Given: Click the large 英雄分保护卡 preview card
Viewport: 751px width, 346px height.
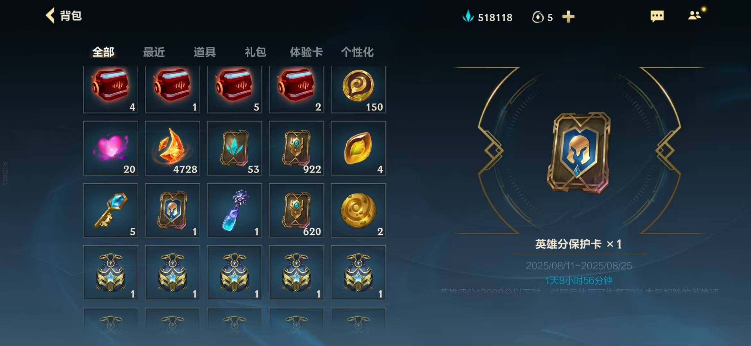Looking at the screenshot, I should click(x=579, y=152).
